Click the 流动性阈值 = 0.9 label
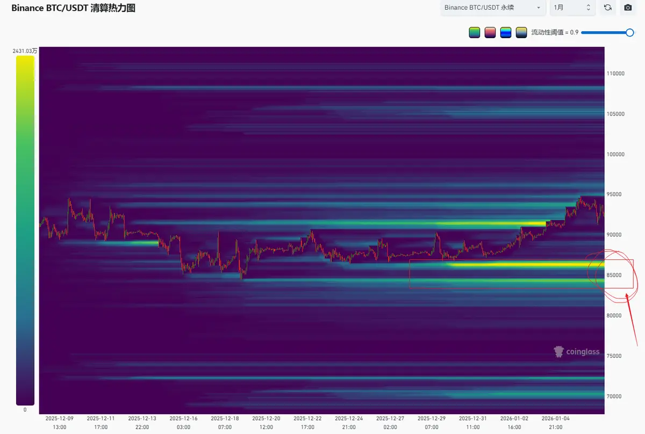 pyautogui.click(x=555, y=33)
